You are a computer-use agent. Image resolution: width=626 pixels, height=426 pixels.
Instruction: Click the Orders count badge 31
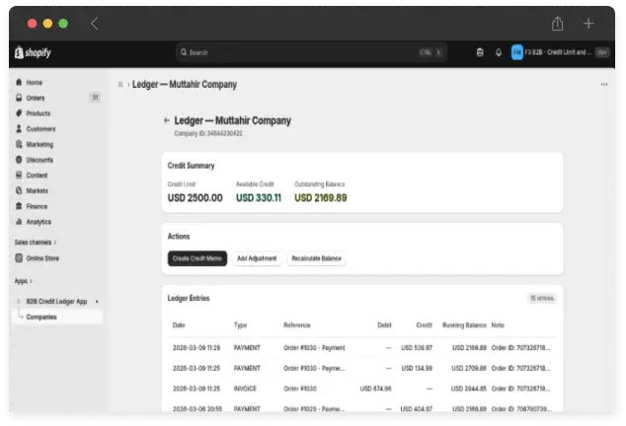coord(95,98)
